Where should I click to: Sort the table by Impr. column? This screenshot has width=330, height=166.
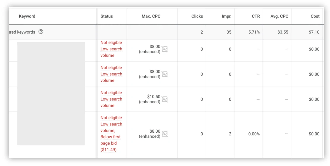[x=226, y=16]
